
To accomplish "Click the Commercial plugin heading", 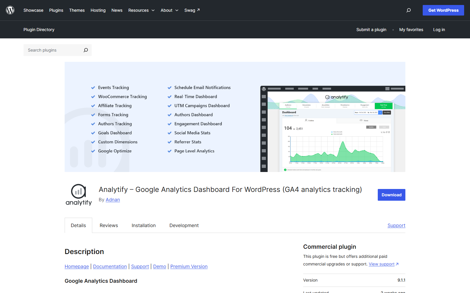I will 330,247.
